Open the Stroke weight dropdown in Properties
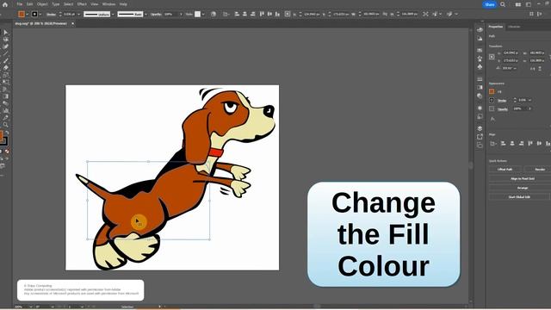The image size is (551, 310). [530, 100]
